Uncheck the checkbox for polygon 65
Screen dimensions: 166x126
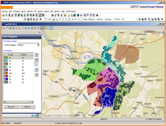(x=5, y=82)
